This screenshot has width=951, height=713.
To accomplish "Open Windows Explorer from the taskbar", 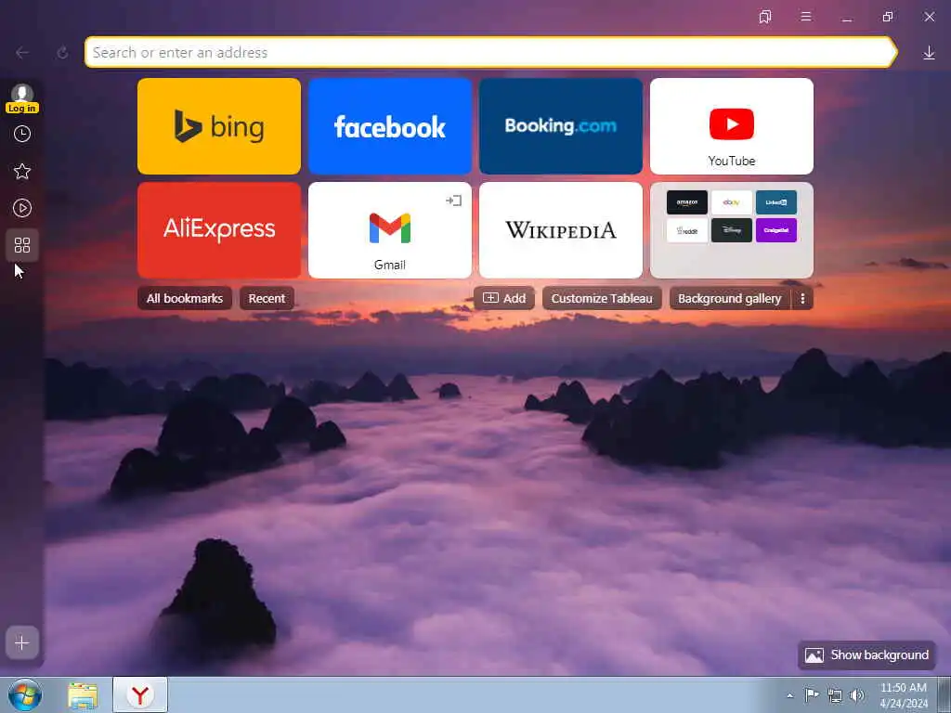I will 83,695.
